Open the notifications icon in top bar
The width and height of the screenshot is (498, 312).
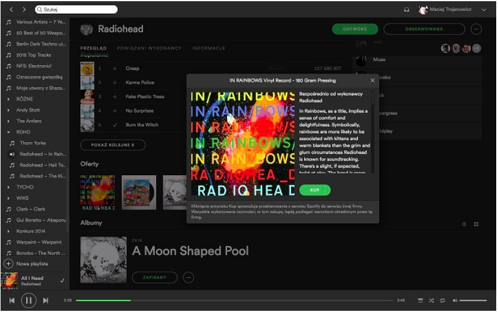point(406,9)
